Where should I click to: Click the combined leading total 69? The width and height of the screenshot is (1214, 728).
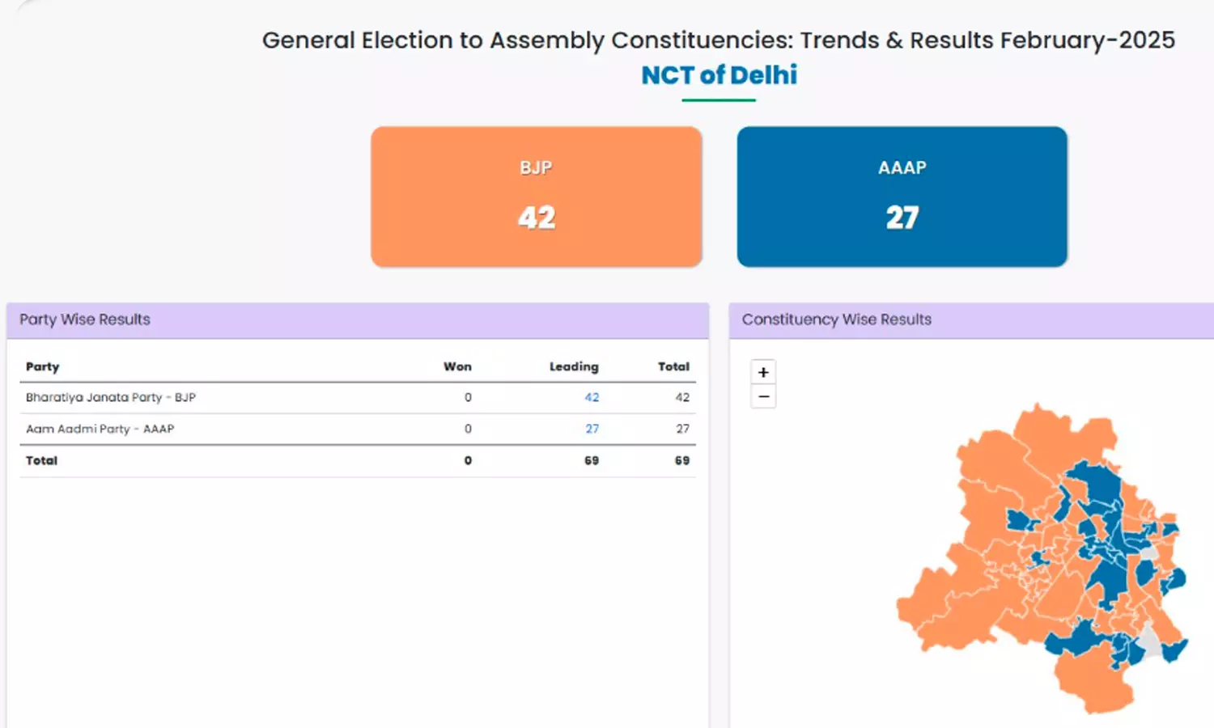[592, 460]
